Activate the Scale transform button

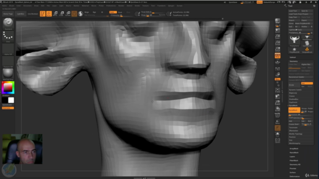tap(62, 13)
